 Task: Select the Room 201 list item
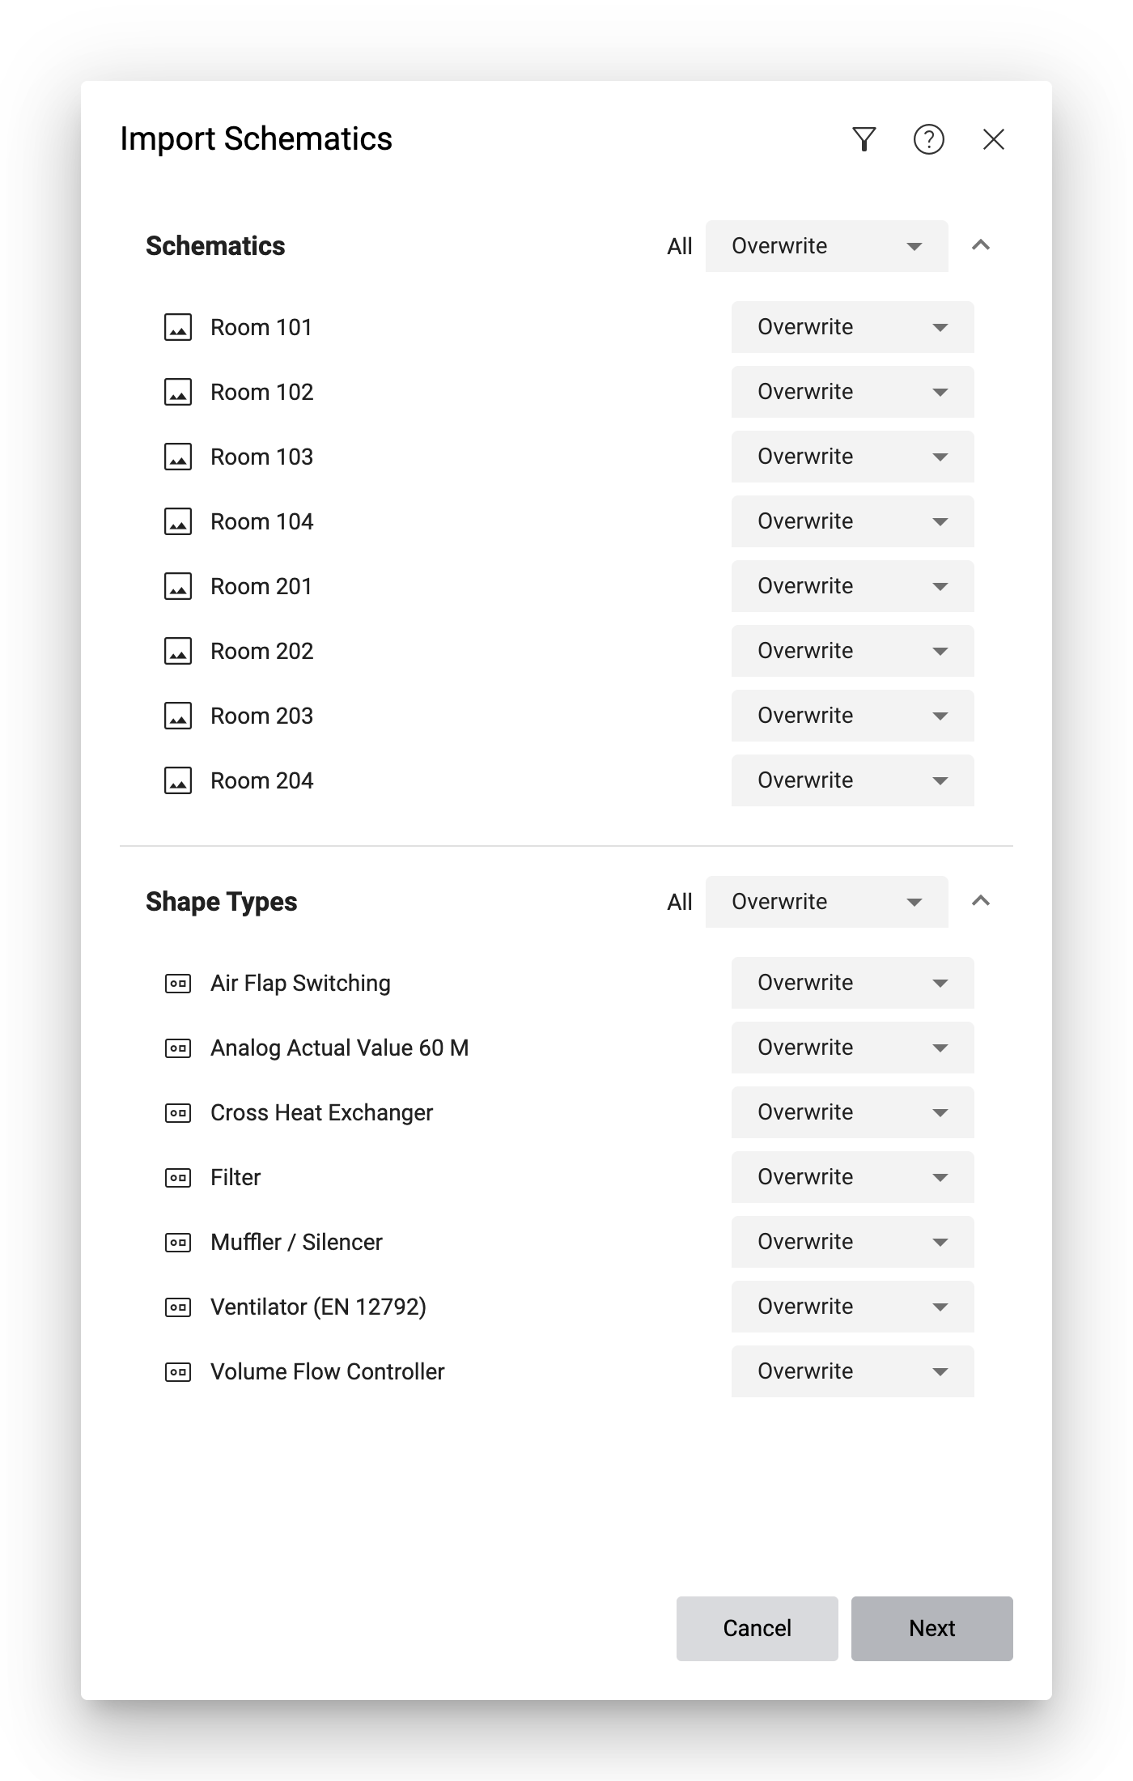coord(261,586)
